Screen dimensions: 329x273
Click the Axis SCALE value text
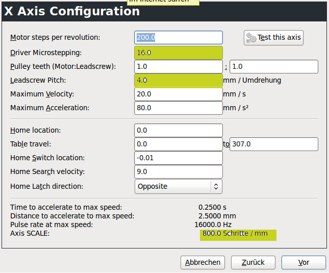coord(235,234)
